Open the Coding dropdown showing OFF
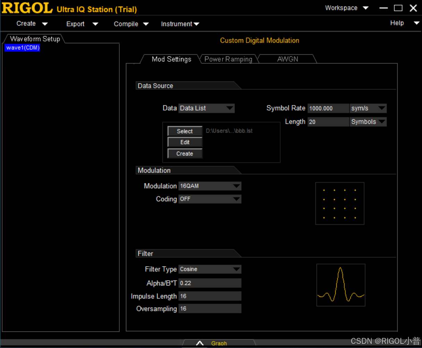422x348 pixels. coord(210,199)
